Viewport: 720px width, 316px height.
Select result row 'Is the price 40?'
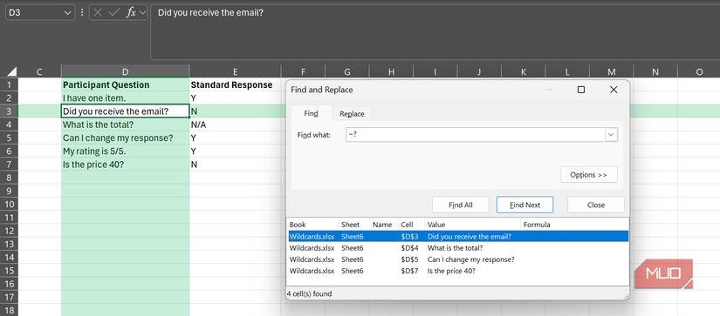click(458, 271)
